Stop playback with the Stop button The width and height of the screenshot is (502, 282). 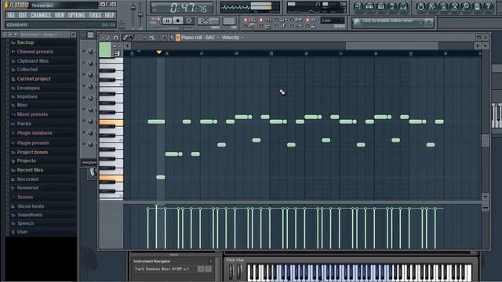tap(178, 21)
